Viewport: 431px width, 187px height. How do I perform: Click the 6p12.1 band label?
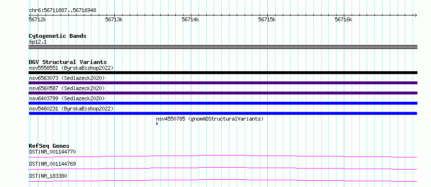[38, 42]
